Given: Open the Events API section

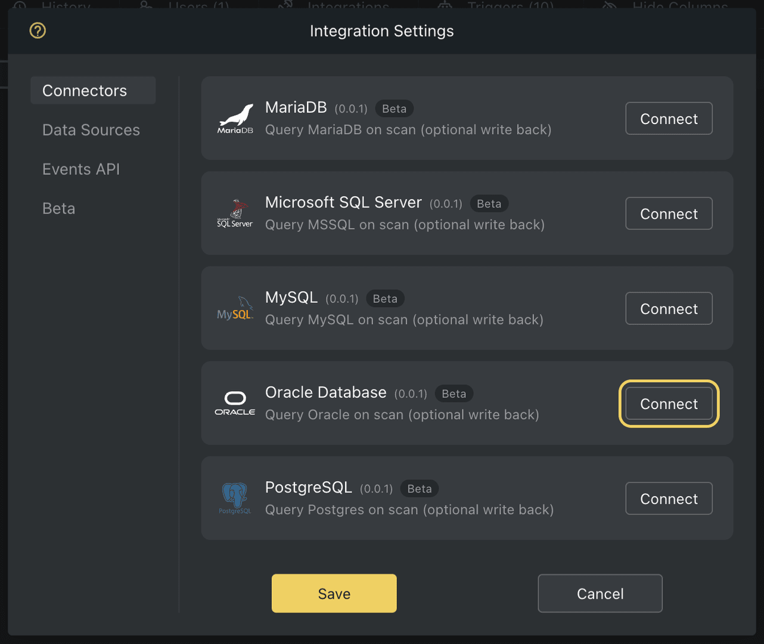Looking at the screenshot, I should coord(80,169).
